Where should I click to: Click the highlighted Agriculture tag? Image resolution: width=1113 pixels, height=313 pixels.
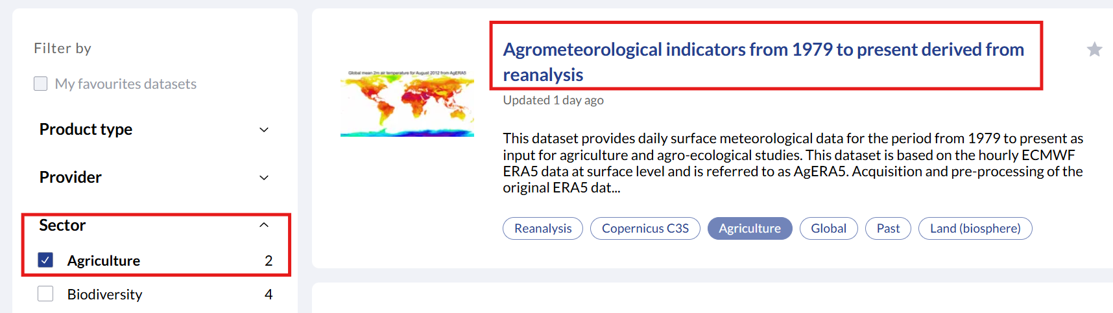coord(749,228)
